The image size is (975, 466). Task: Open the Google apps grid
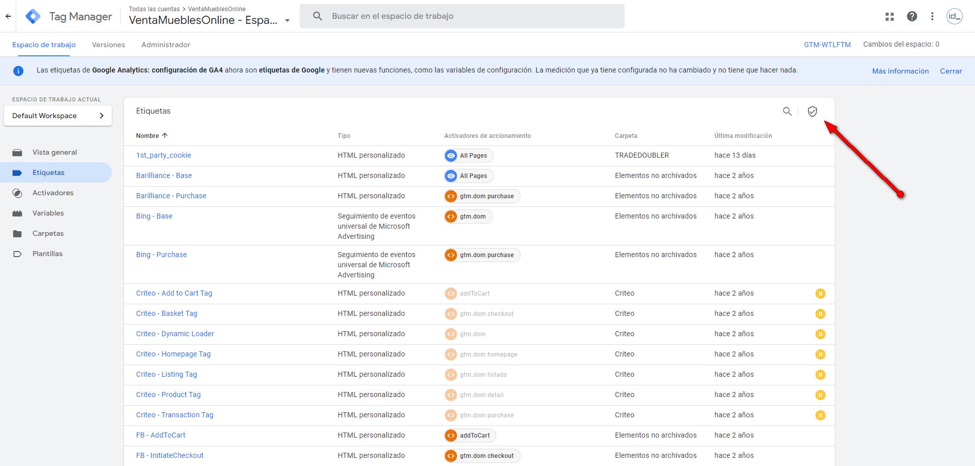[x=890, y=16]
